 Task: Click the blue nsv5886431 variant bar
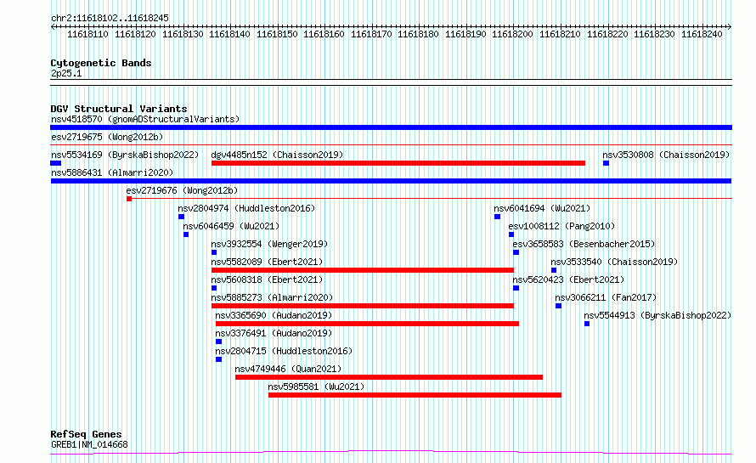coord(391,181)
